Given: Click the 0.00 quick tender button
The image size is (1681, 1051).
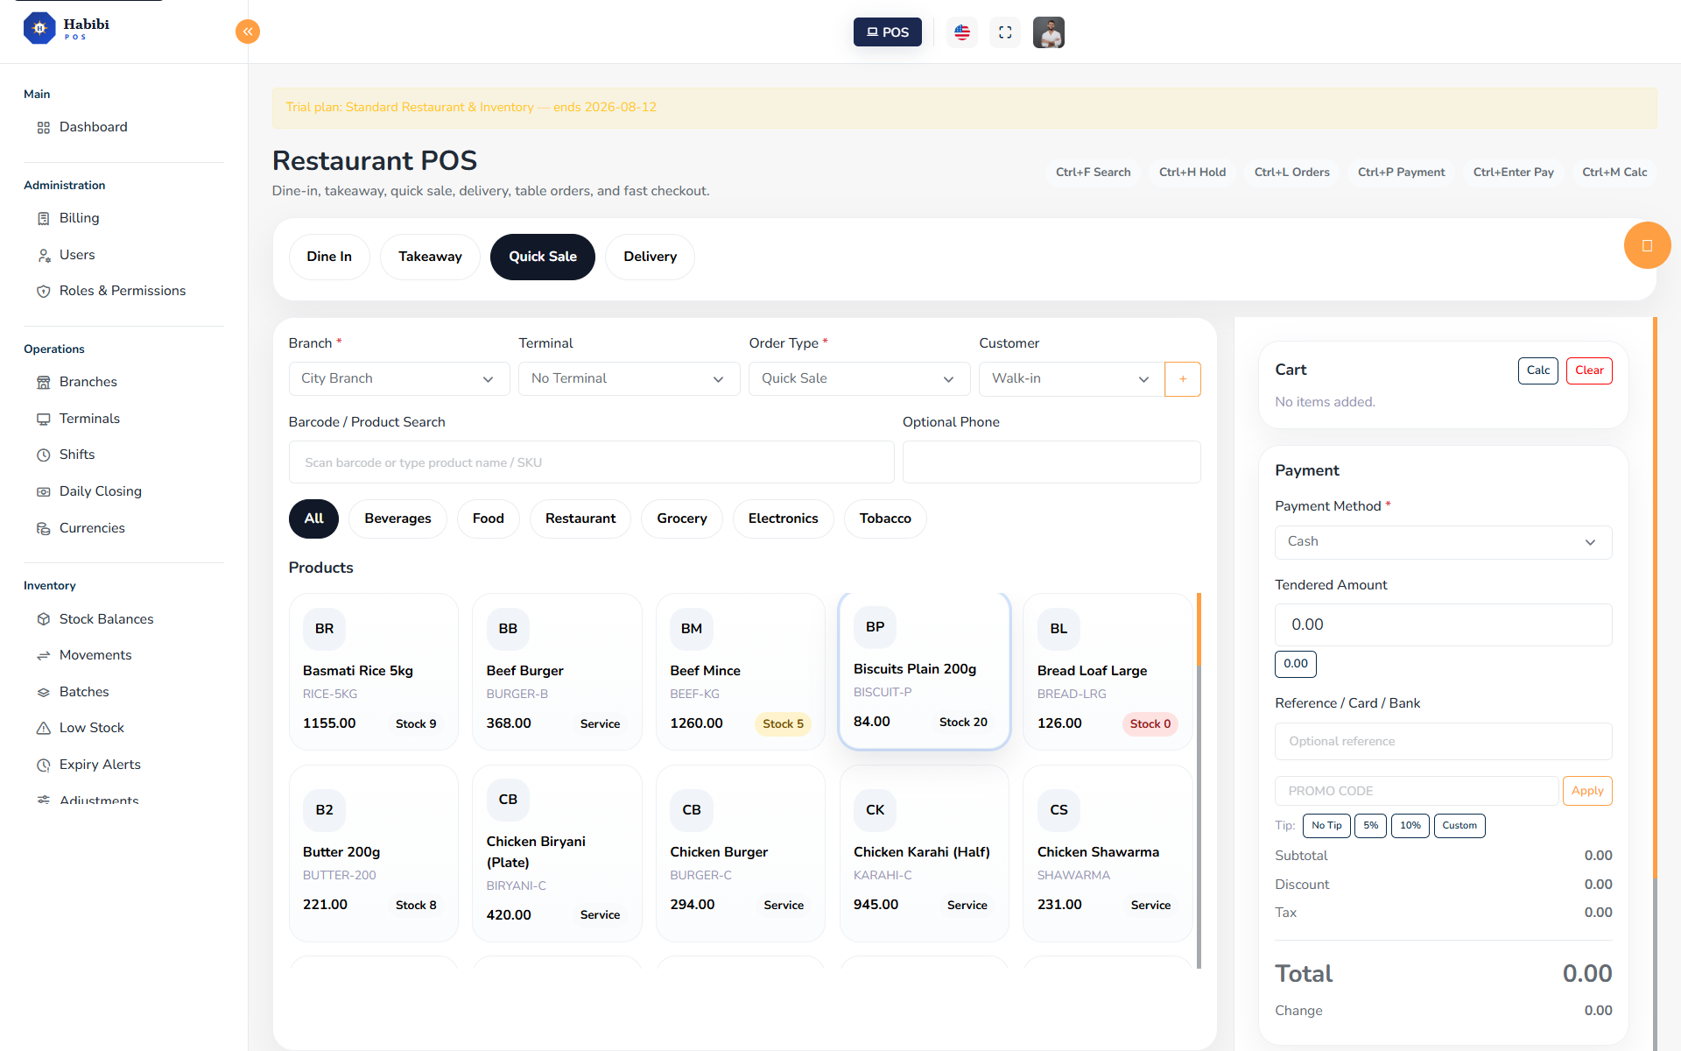Looking at the screenshot, I should point(1296,664).
